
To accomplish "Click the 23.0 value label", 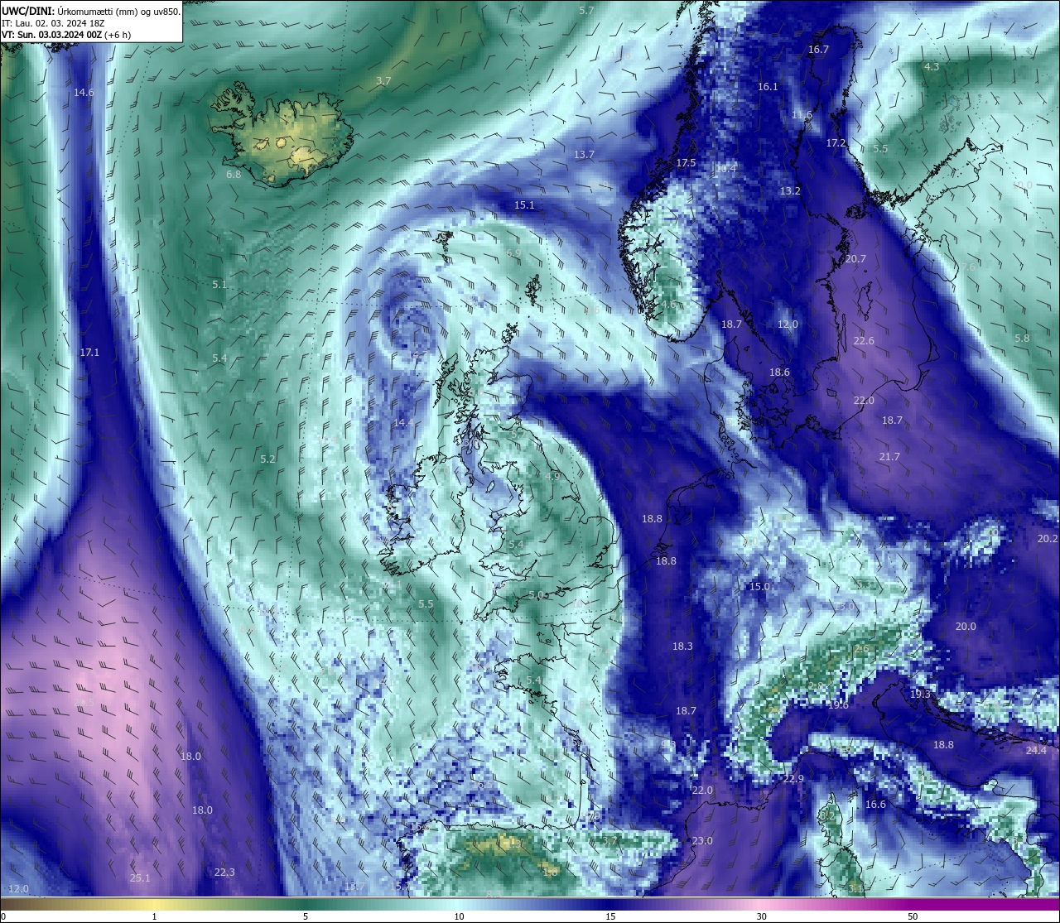I will click(x=701, y=841).
